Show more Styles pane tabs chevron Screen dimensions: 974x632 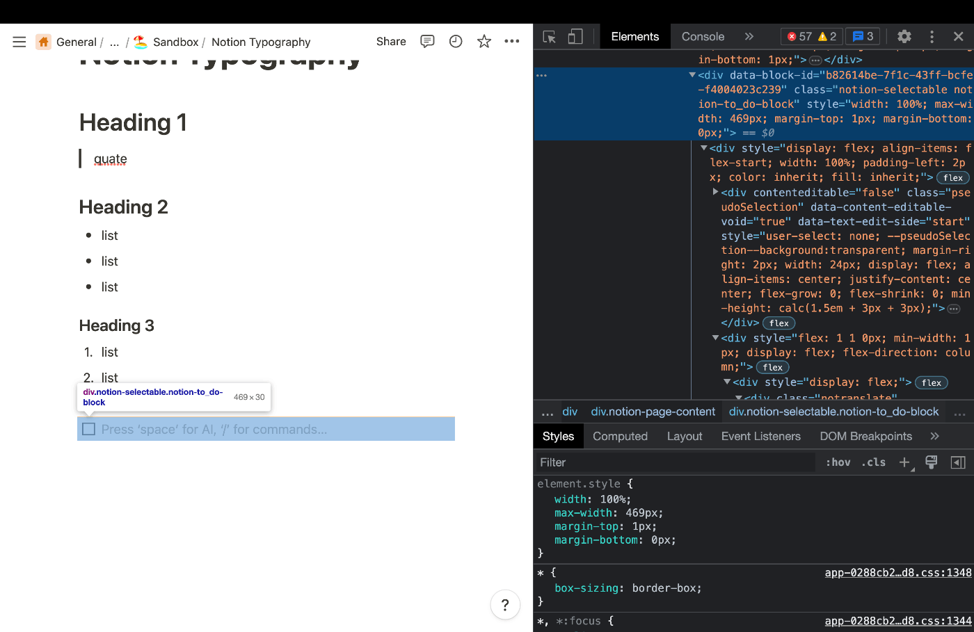934,436
